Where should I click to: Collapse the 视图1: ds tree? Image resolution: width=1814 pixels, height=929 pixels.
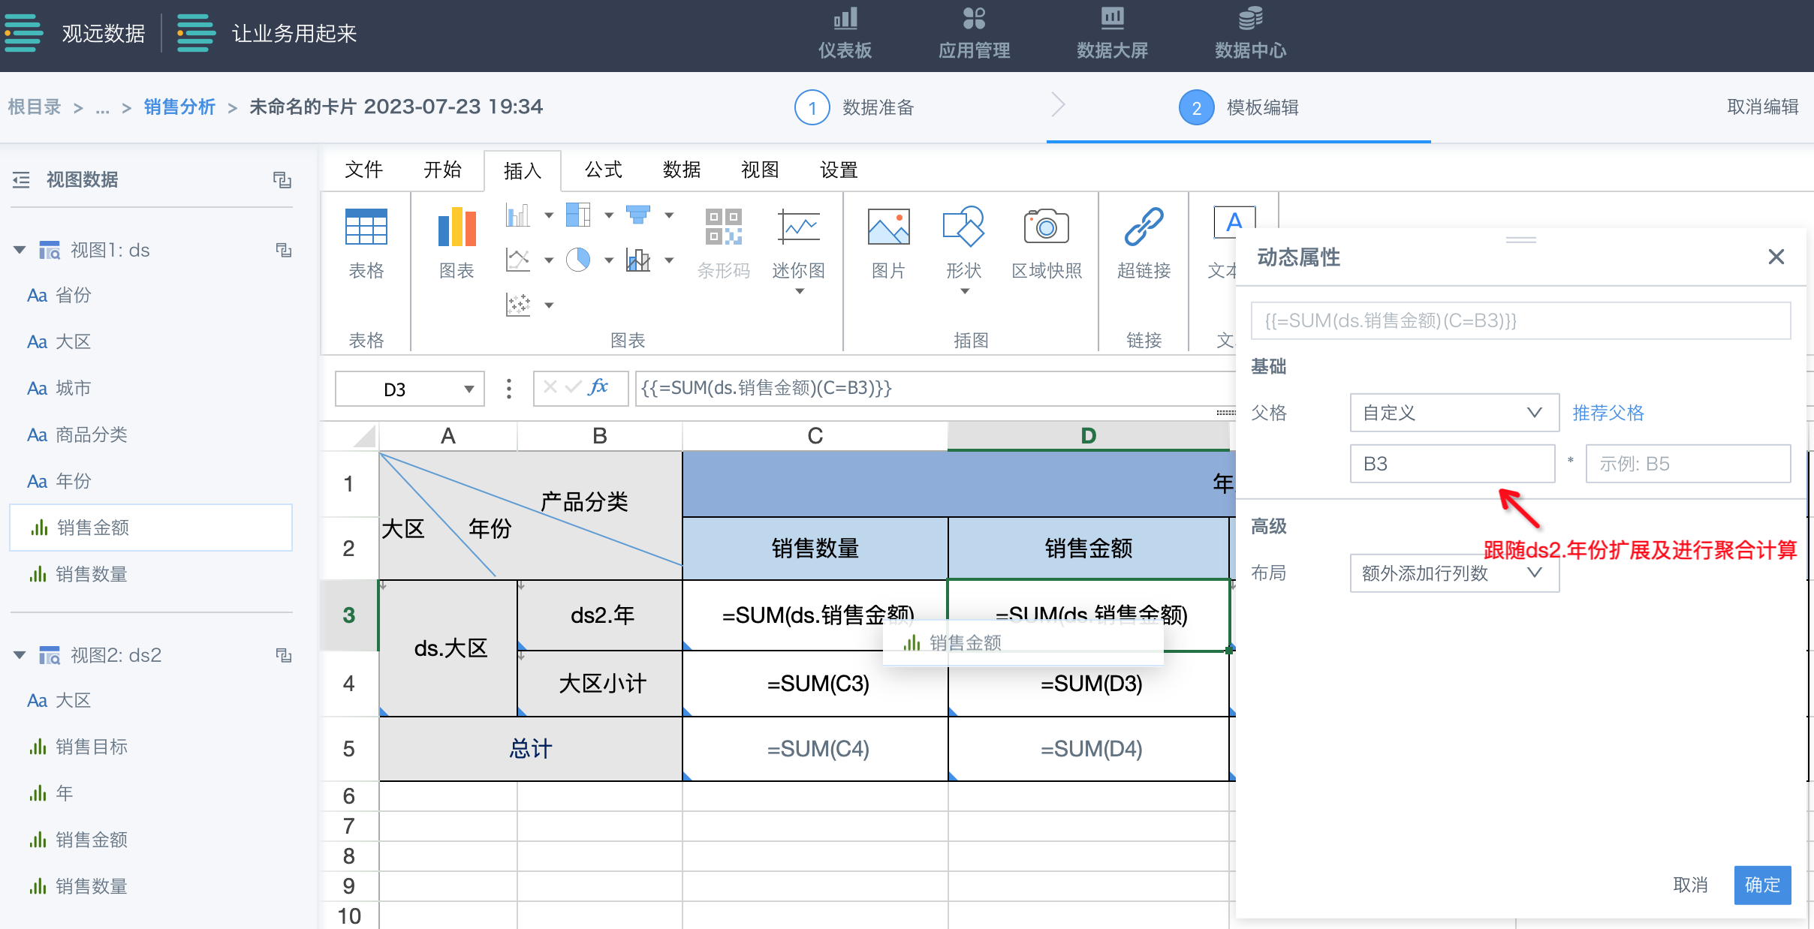tap(20, 250)
